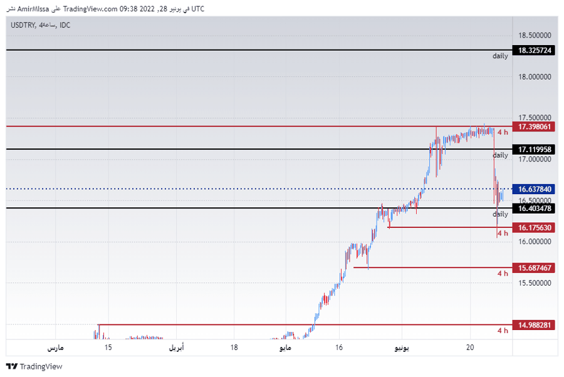Select the USDTRY symbol label

tap(23, 25)
